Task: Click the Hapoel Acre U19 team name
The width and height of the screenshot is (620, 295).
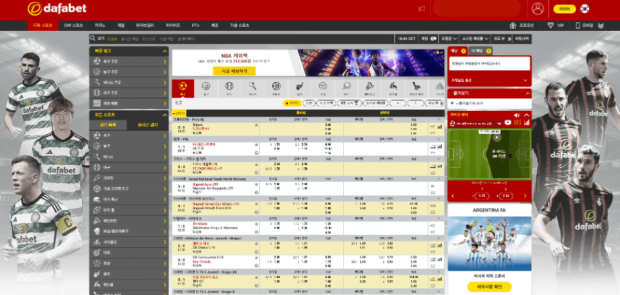Action: click(x=205, y=184)
